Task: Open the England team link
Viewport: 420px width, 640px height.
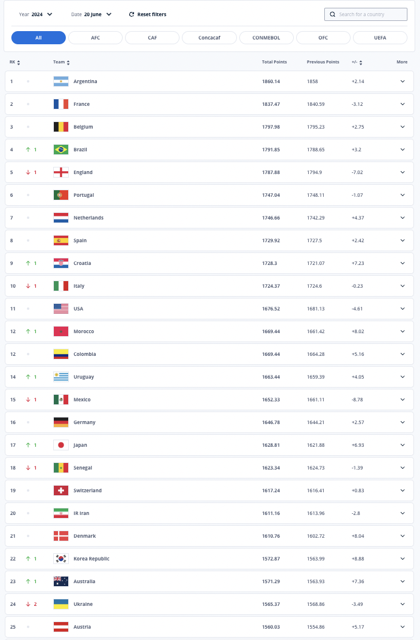Action: click(x=83, y=172)
